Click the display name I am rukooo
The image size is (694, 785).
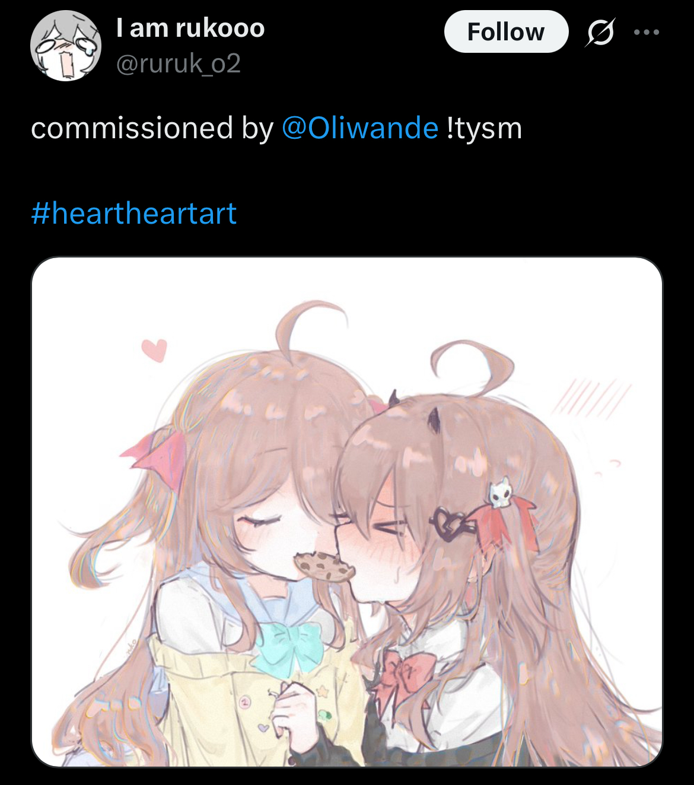[190, 28]
